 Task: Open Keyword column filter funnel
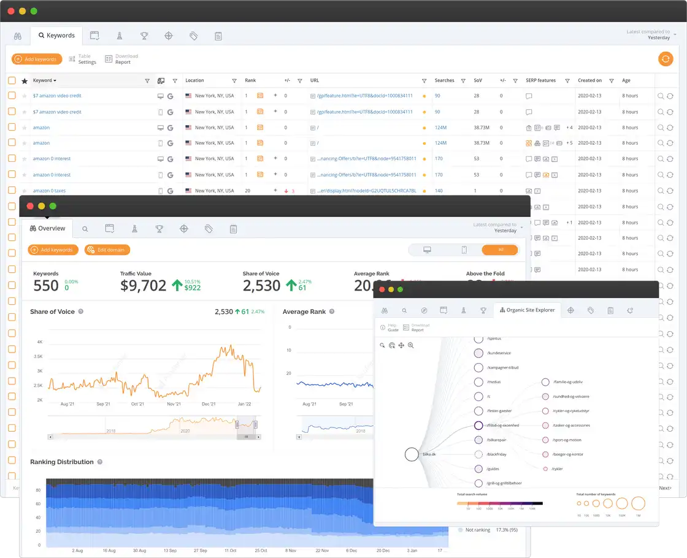[147, 81]
